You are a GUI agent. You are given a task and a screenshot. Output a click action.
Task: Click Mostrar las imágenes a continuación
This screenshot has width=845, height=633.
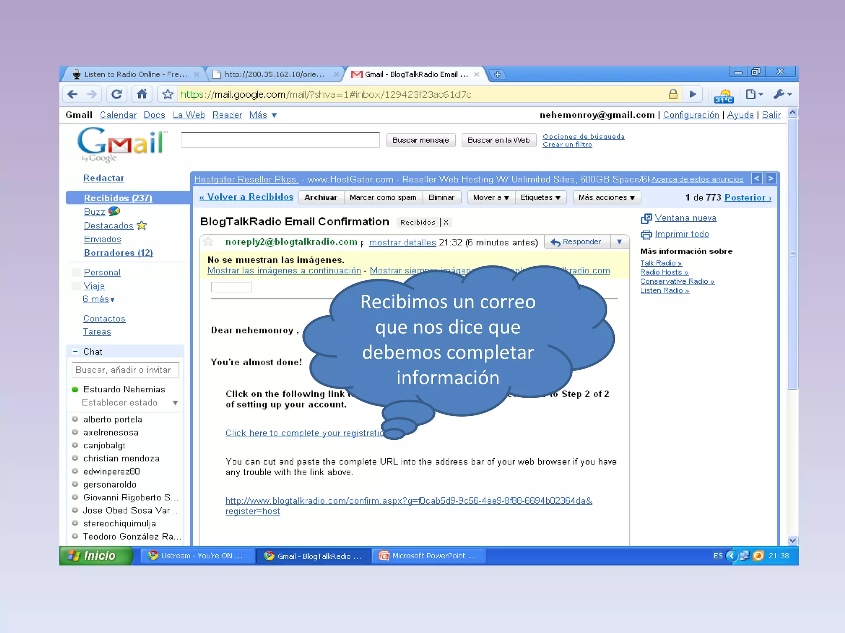[x=284, y=270]
